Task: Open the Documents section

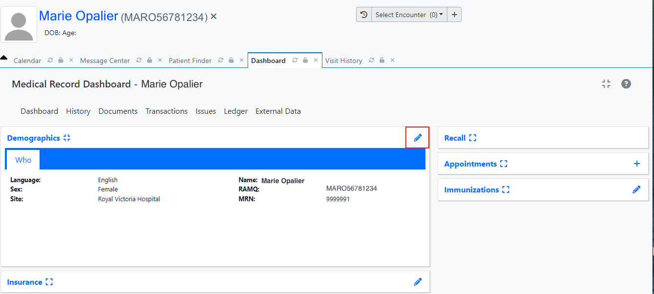Action: click(118, 111)
